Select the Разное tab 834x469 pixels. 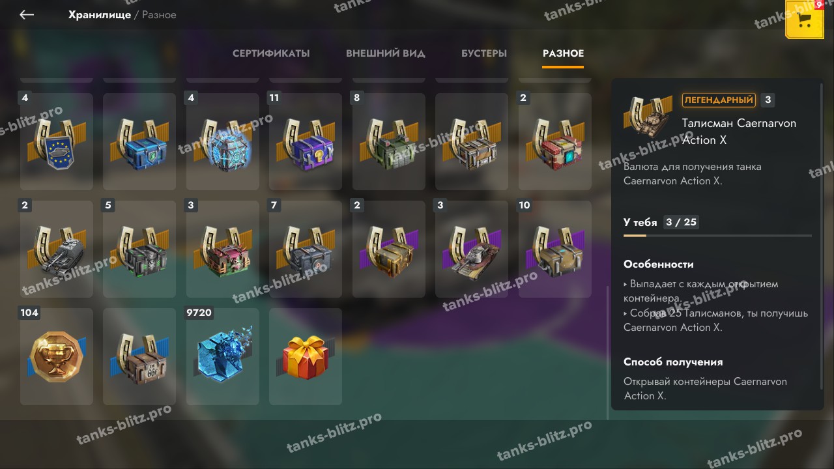(x=563, y=53)
